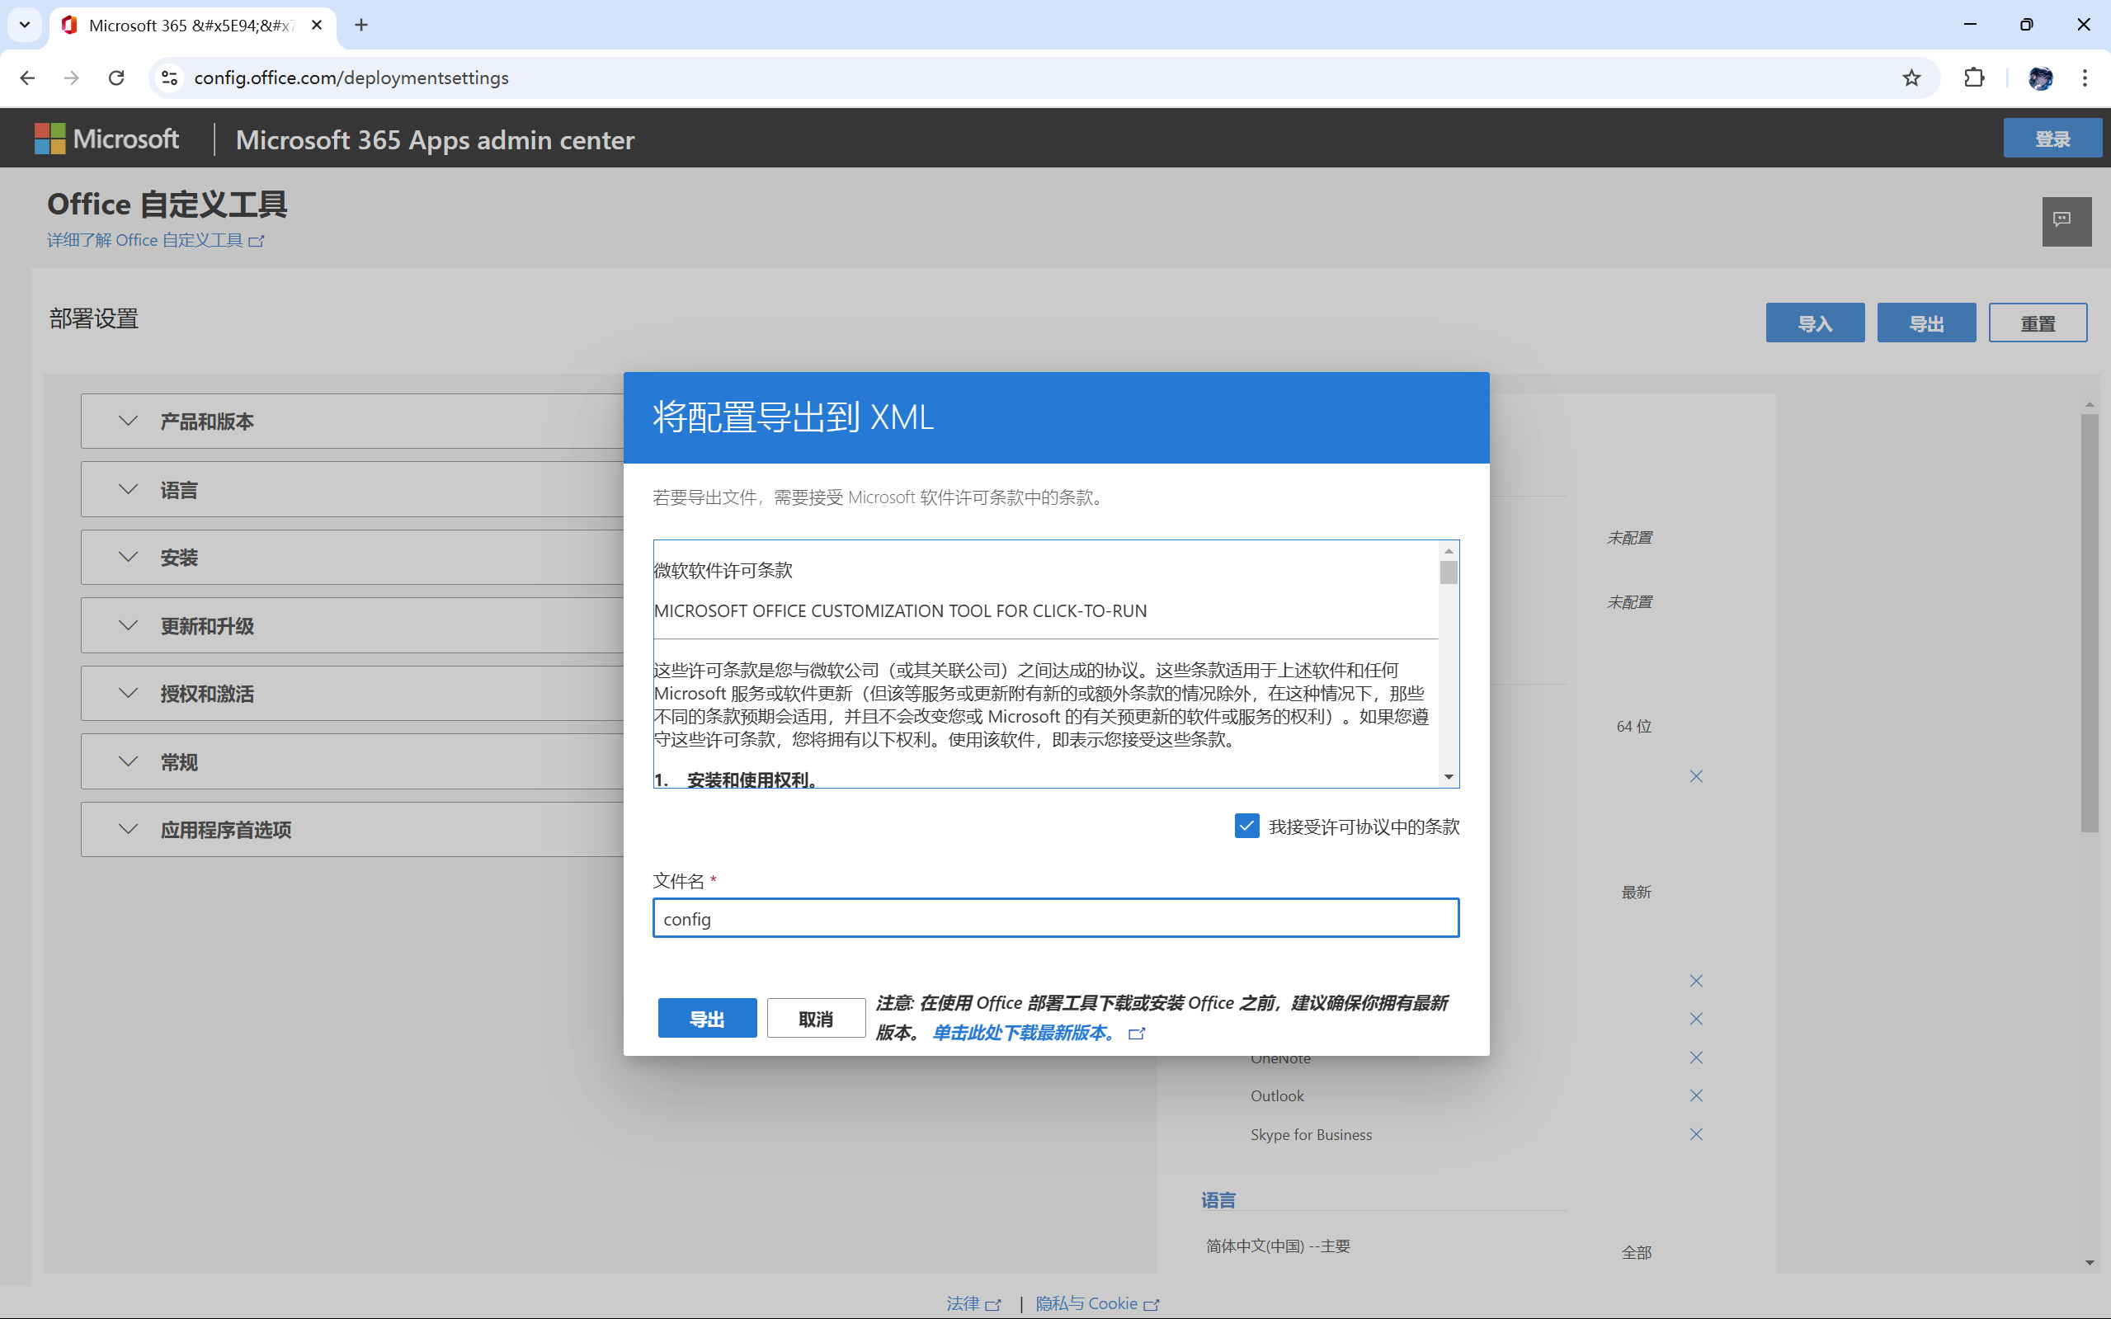Click the dialog title 将配置导出到 XML
The width and height of the screenshot is (2111, 1319).
click(793, 417)
